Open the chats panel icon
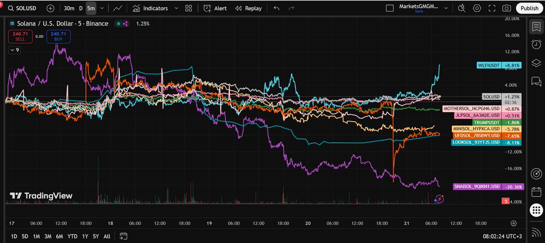Image resolution: width=545 pixels, height=243 pixels. (536, 81)
